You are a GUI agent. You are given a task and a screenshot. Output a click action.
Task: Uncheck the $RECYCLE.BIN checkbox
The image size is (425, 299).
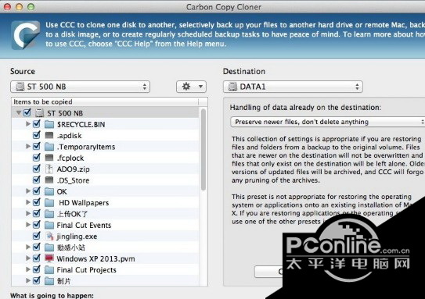point(36,124)
